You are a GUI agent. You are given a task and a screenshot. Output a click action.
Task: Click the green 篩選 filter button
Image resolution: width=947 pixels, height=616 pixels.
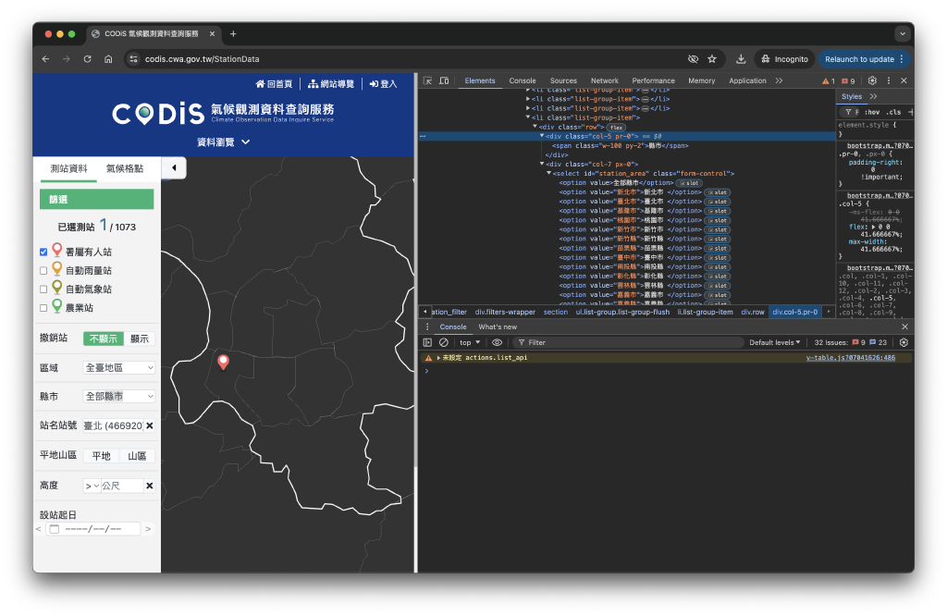96,198
